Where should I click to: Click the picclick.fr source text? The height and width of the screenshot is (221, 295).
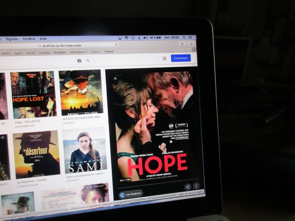(69, 123)
